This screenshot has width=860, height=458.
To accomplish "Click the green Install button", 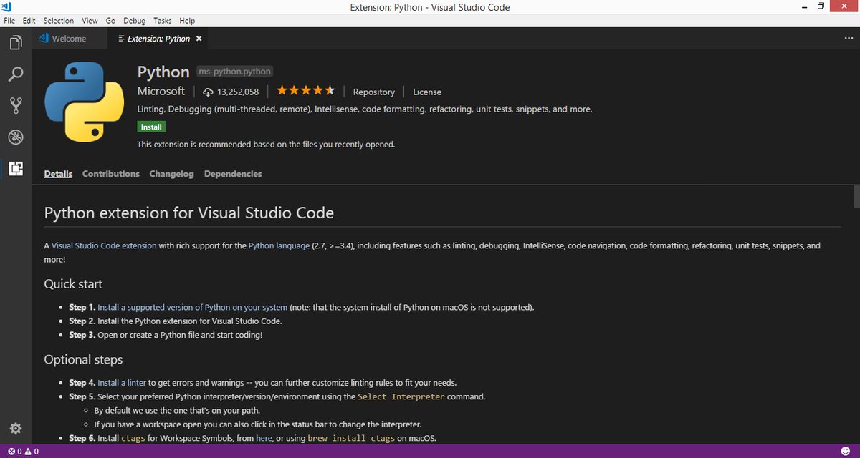I will click(151, 127).
